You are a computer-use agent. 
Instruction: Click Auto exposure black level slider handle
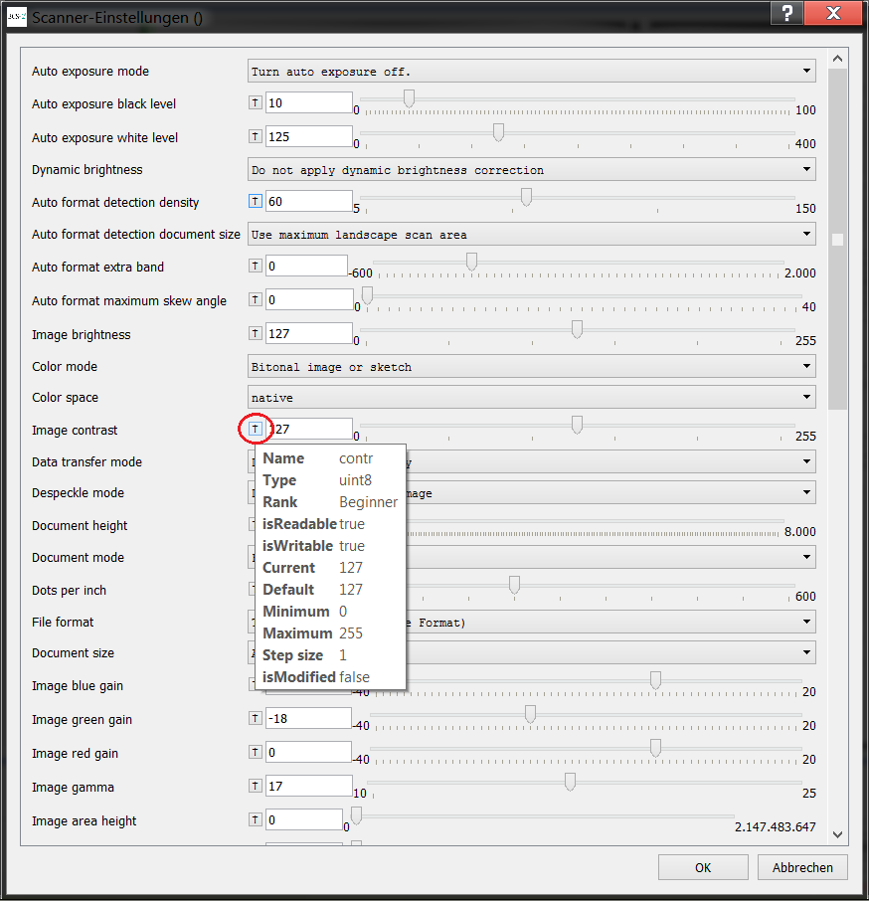pos(409,98)
